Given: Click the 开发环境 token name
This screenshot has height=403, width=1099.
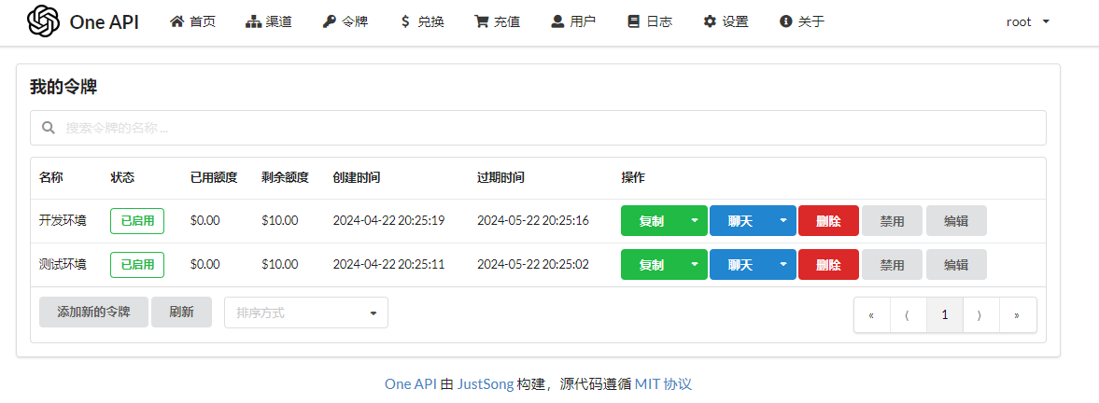Looking at the screenshot, I should [63, 221].
